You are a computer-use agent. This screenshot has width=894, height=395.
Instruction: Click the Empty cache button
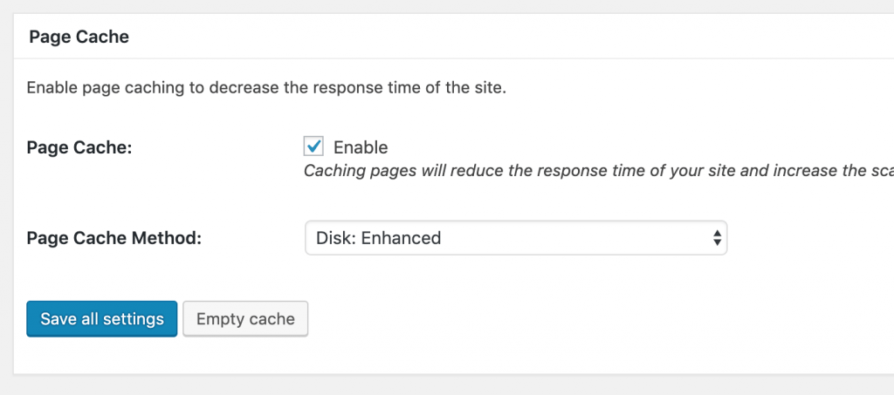pos(245,319)
